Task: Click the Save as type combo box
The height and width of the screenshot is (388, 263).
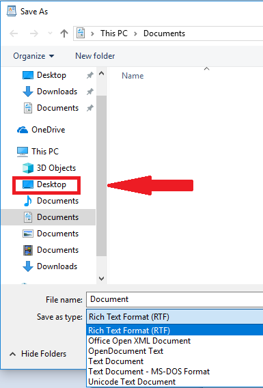Action: (175, 317)
